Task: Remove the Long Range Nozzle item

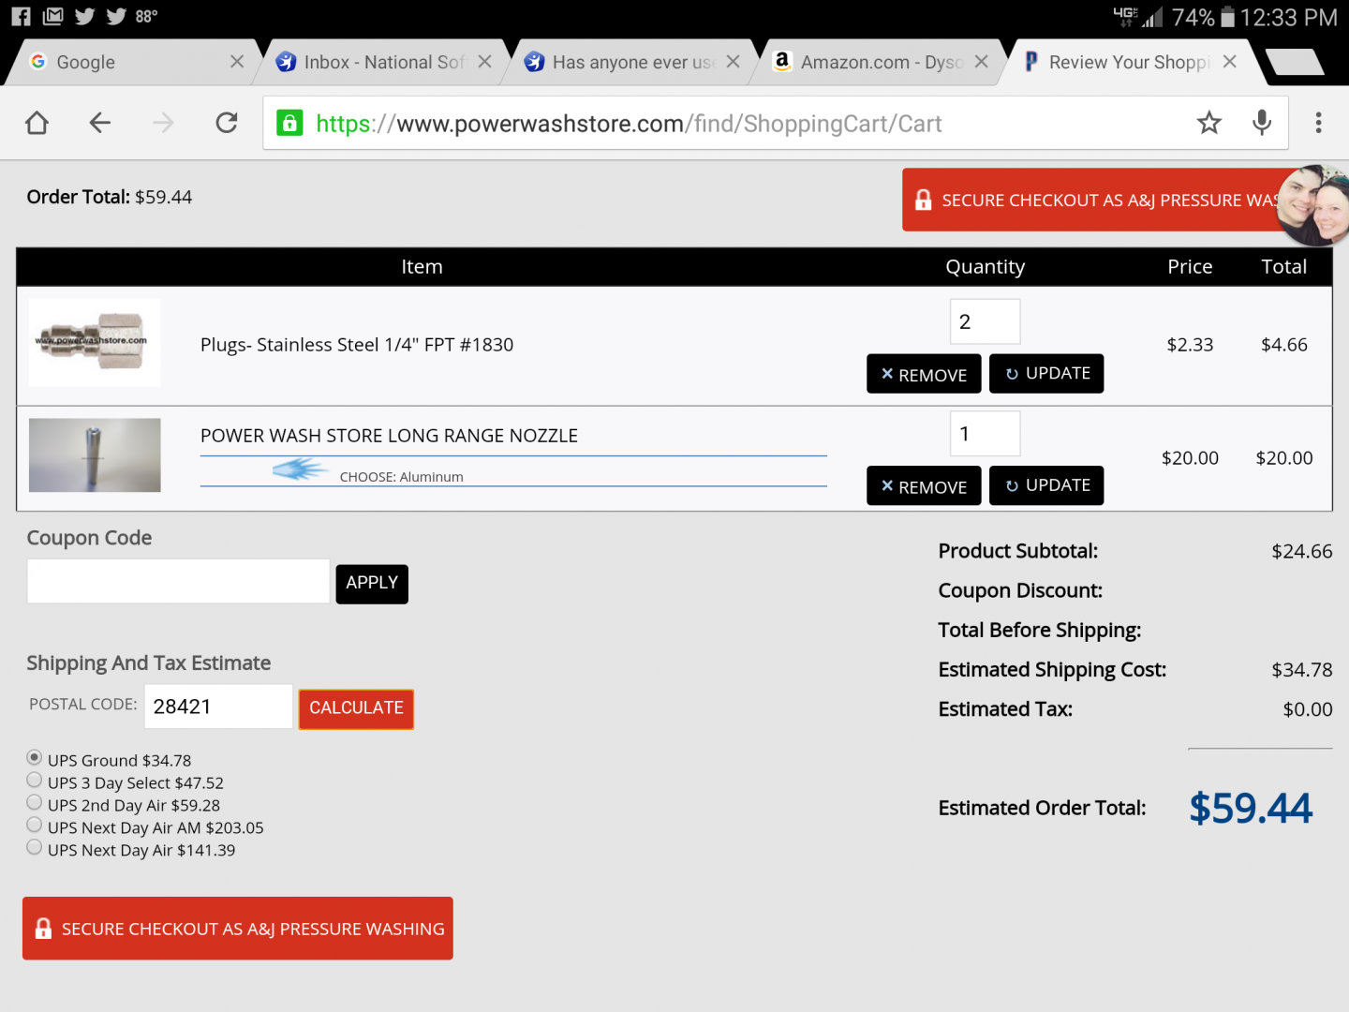Action: click(924, 485)
